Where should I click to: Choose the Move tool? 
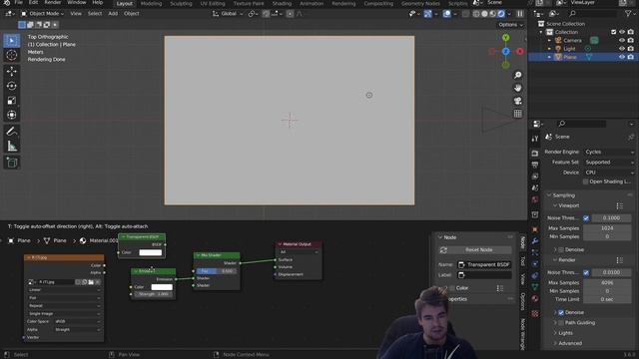pos(12,71)
